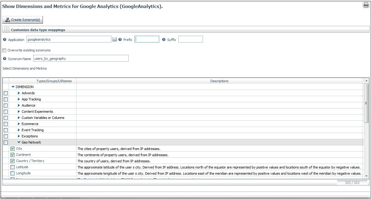The height and width of the screenshot is (199, 372).
Task: Click the Longitude dimension name
Action: pos(23,173)
